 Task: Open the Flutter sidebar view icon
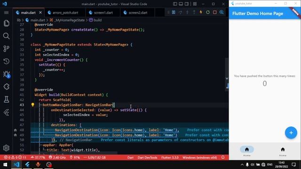point(6,112)
